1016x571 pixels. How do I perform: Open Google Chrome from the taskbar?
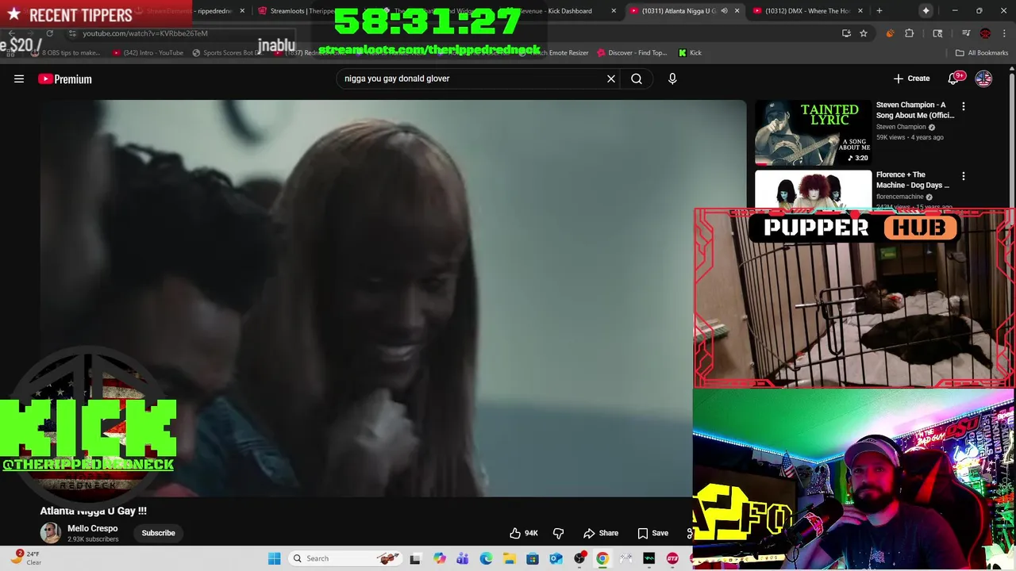pyautogui.click(x=602, y=558)
